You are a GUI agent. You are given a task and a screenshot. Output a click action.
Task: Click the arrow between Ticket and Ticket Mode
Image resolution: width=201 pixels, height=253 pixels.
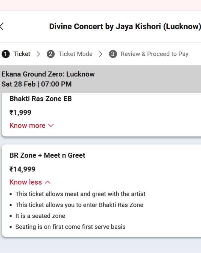[38, 54]
